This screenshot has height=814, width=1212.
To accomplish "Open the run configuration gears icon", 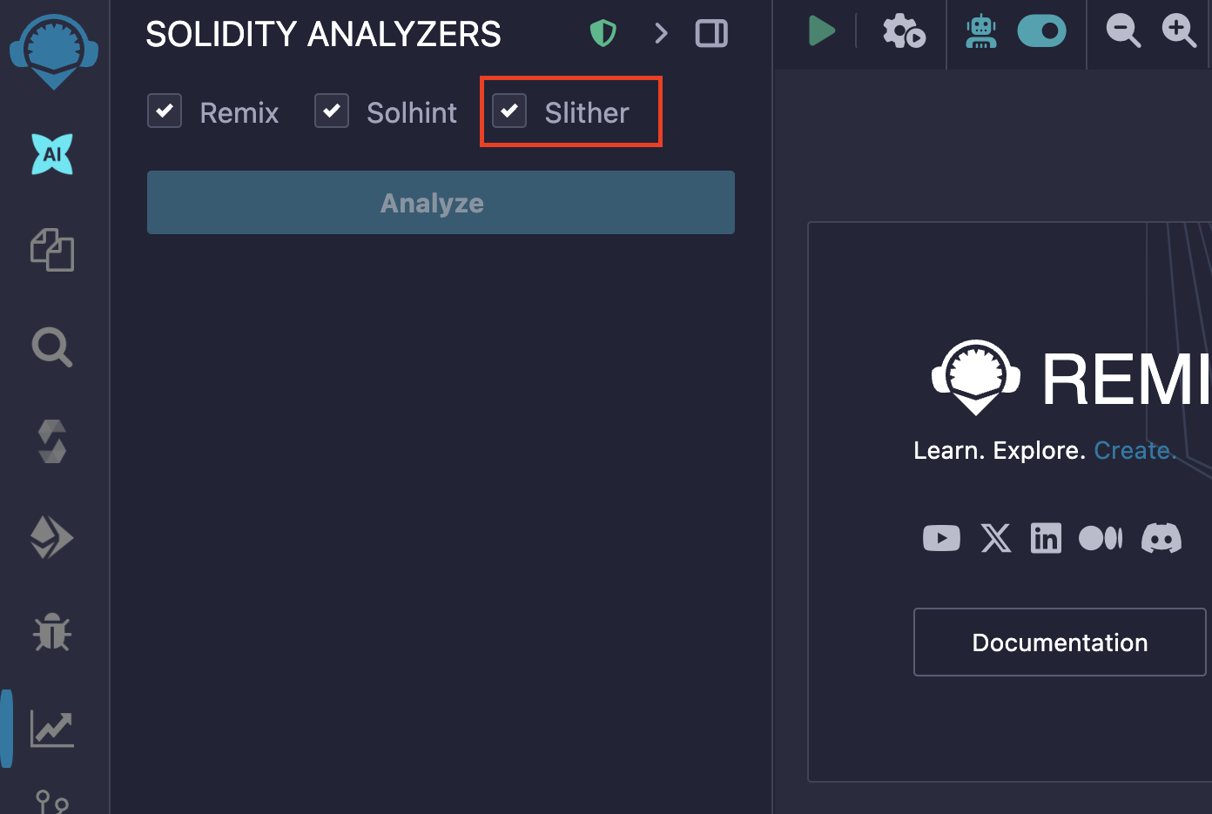I will [904, 31].
